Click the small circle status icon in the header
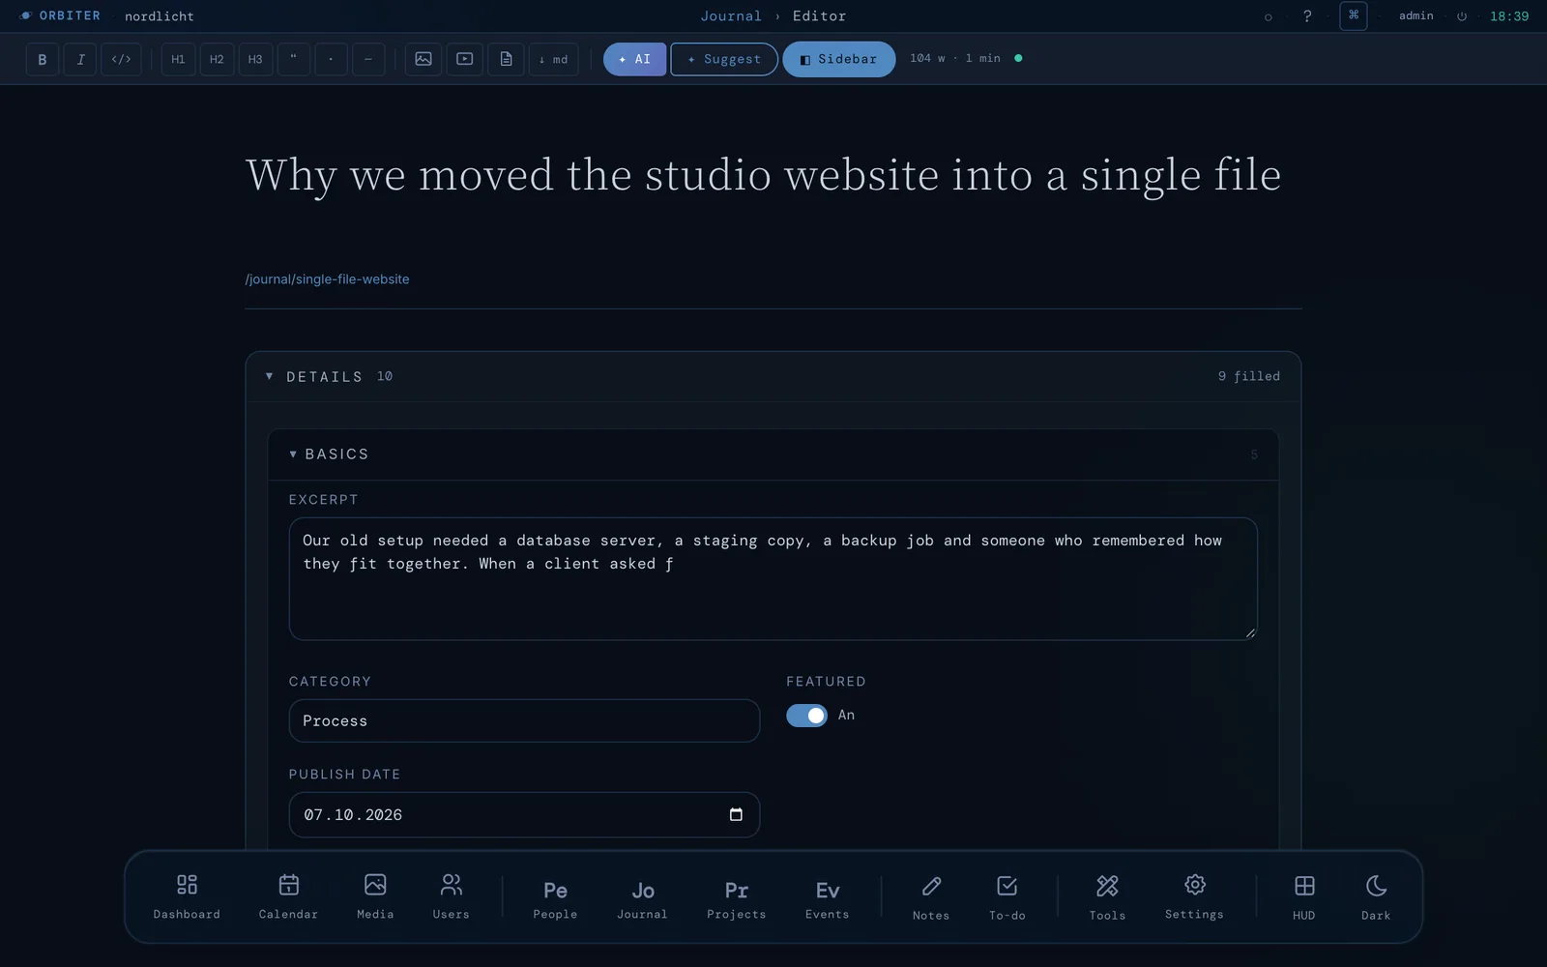The height and width of the screenshot is (967, 1547). pyautogui.click(x=1269, y=16)
